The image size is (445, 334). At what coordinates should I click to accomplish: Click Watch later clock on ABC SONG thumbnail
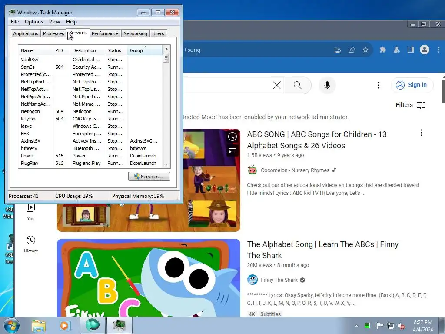[232, 137]
